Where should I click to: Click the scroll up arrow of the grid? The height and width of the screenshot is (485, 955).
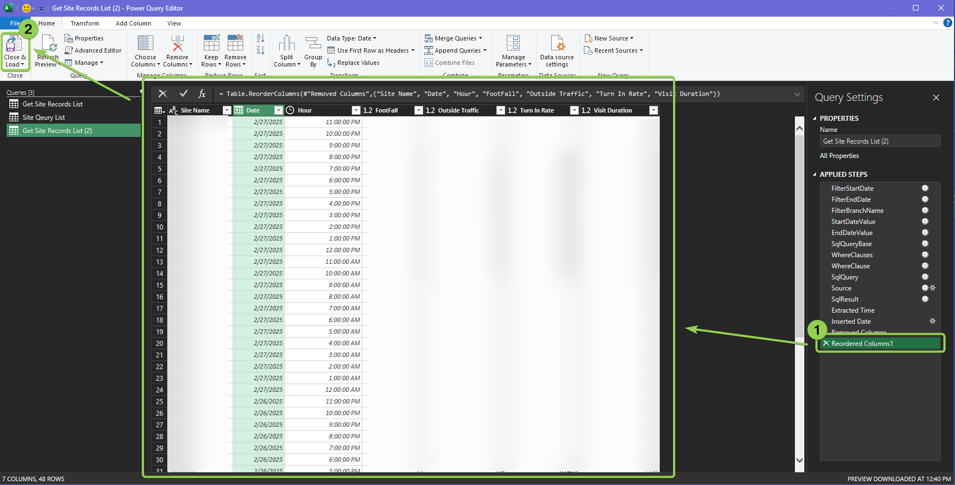pyautogui.click(x=799, y=128)
